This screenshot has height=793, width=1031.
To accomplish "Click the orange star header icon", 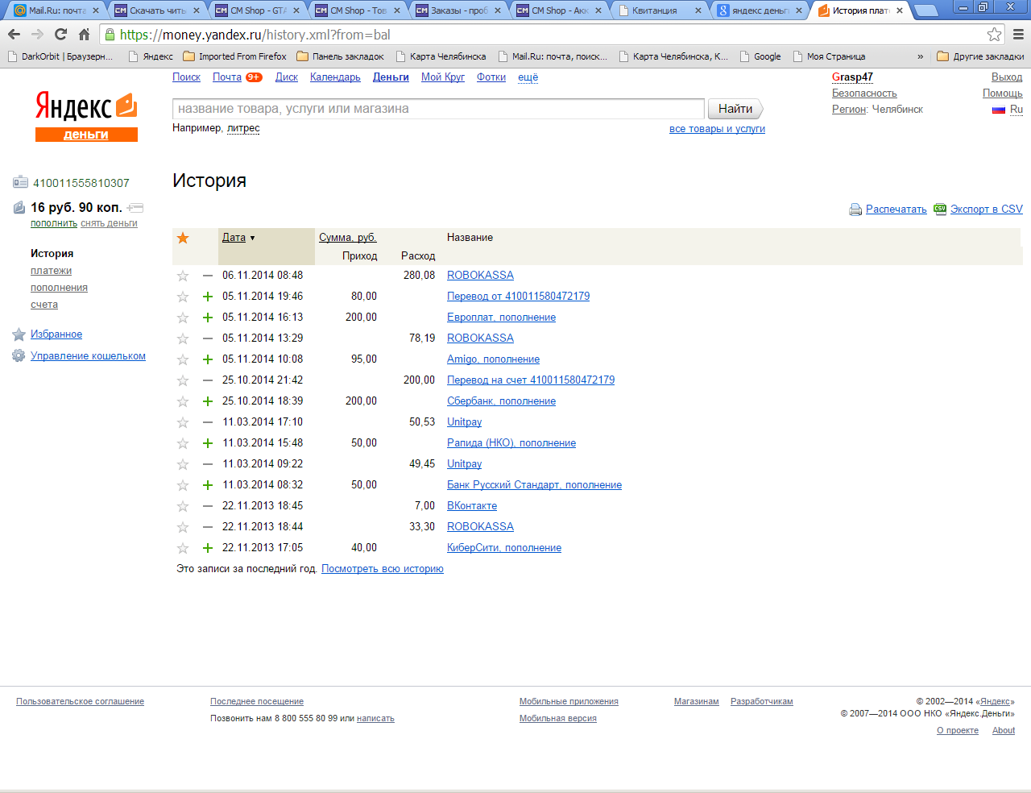I will pos(183,238).
